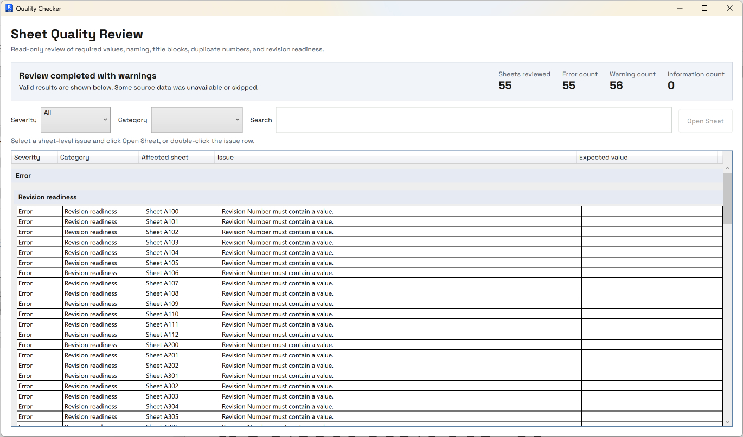Select the Sheet A104 cell
Image resolution: width=743 pixels, height=437 pixels.
[x=182, y=252]
